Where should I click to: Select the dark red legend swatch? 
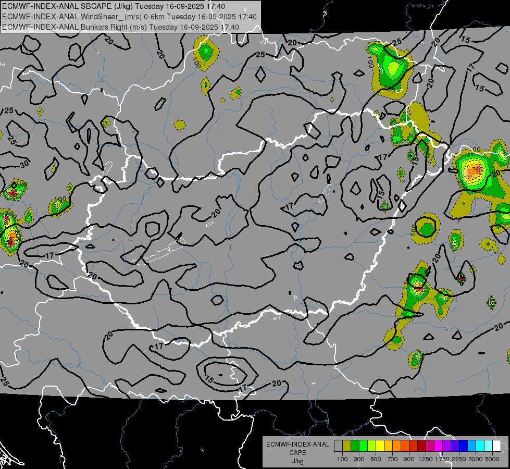(422, 446)
